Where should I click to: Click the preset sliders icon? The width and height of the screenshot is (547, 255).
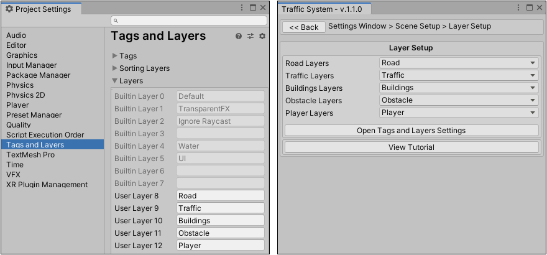point(251,37)
